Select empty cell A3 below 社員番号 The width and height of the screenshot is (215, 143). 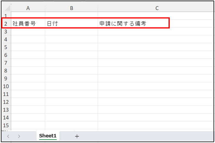[x=28, y=31]
